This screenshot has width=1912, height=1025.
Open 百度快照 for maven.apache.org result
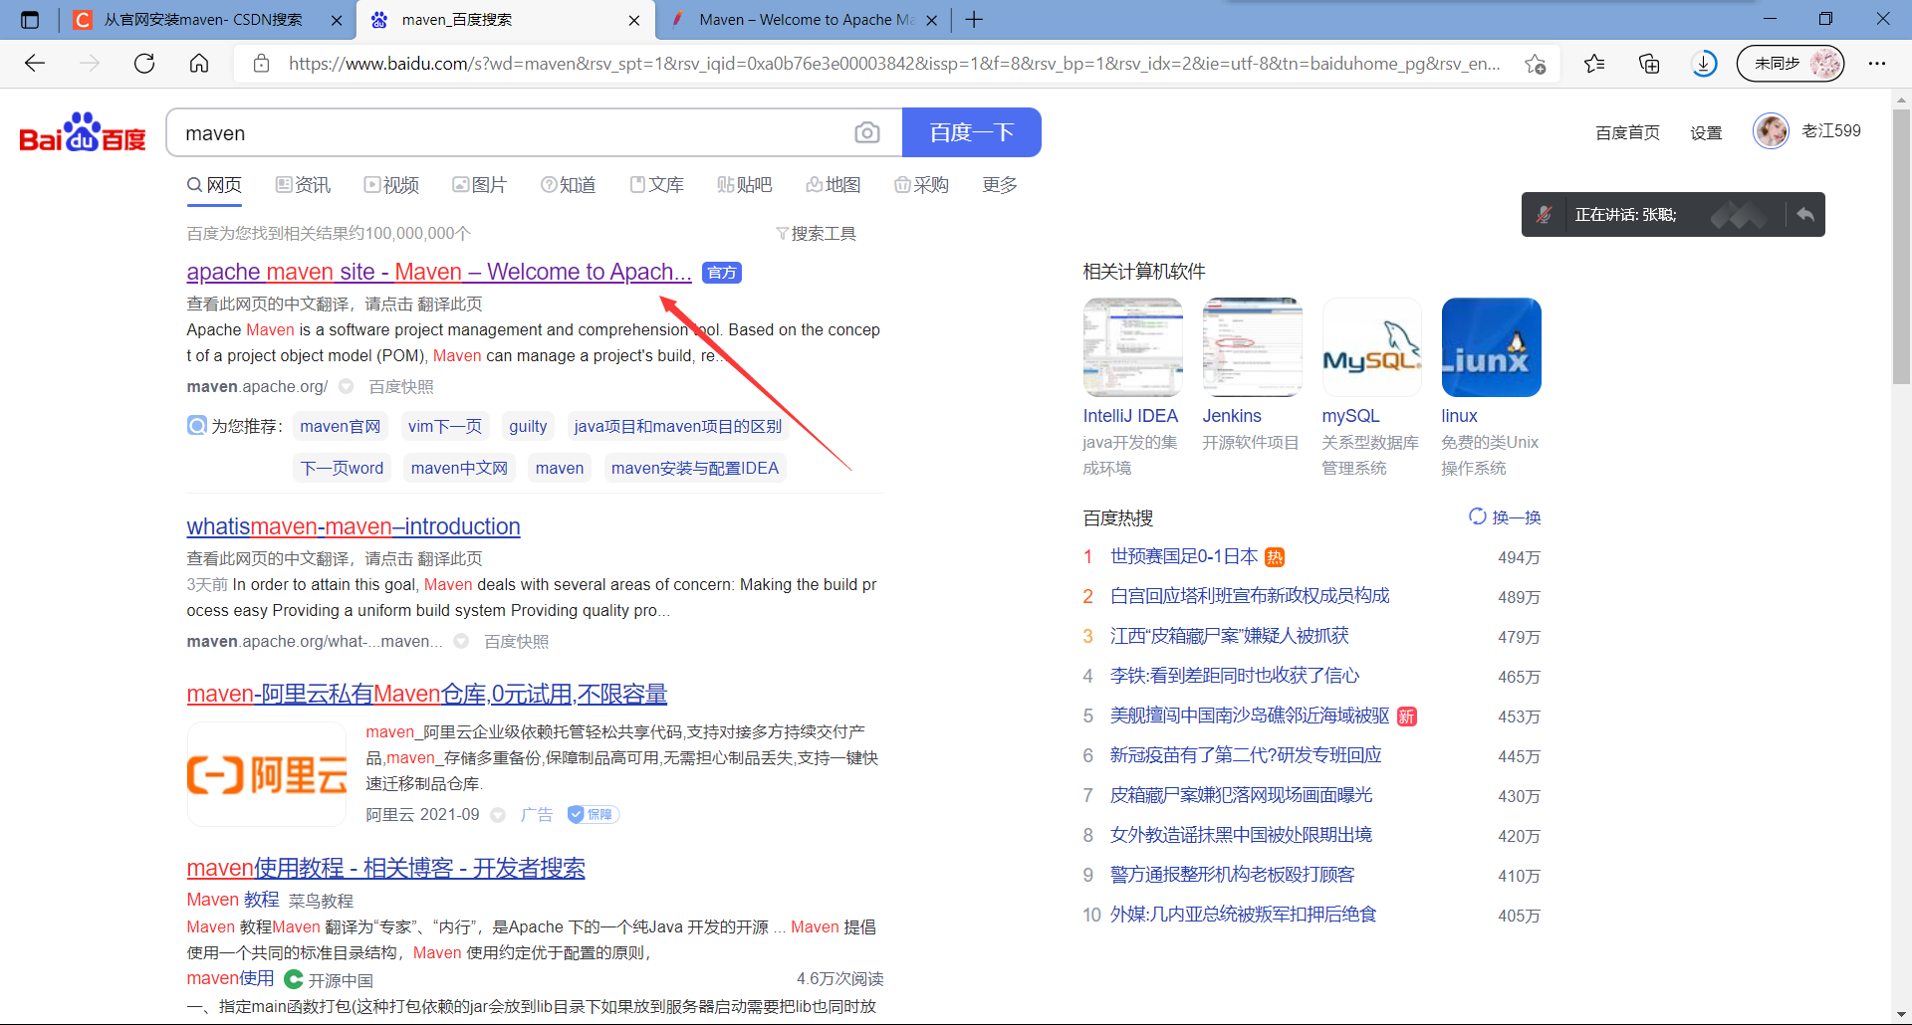(x=401, y=387)
